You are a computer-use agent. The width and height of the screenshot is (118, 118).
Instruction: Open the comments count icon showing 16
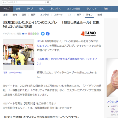point(25,34)
